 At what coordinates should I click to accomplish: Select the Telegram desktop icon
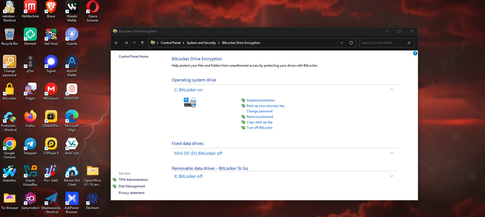pos(30,146)
